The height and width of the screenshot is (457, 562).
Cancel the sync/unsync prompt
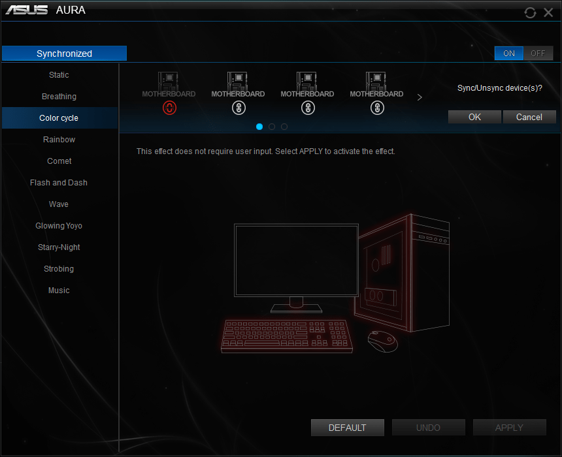529,117
